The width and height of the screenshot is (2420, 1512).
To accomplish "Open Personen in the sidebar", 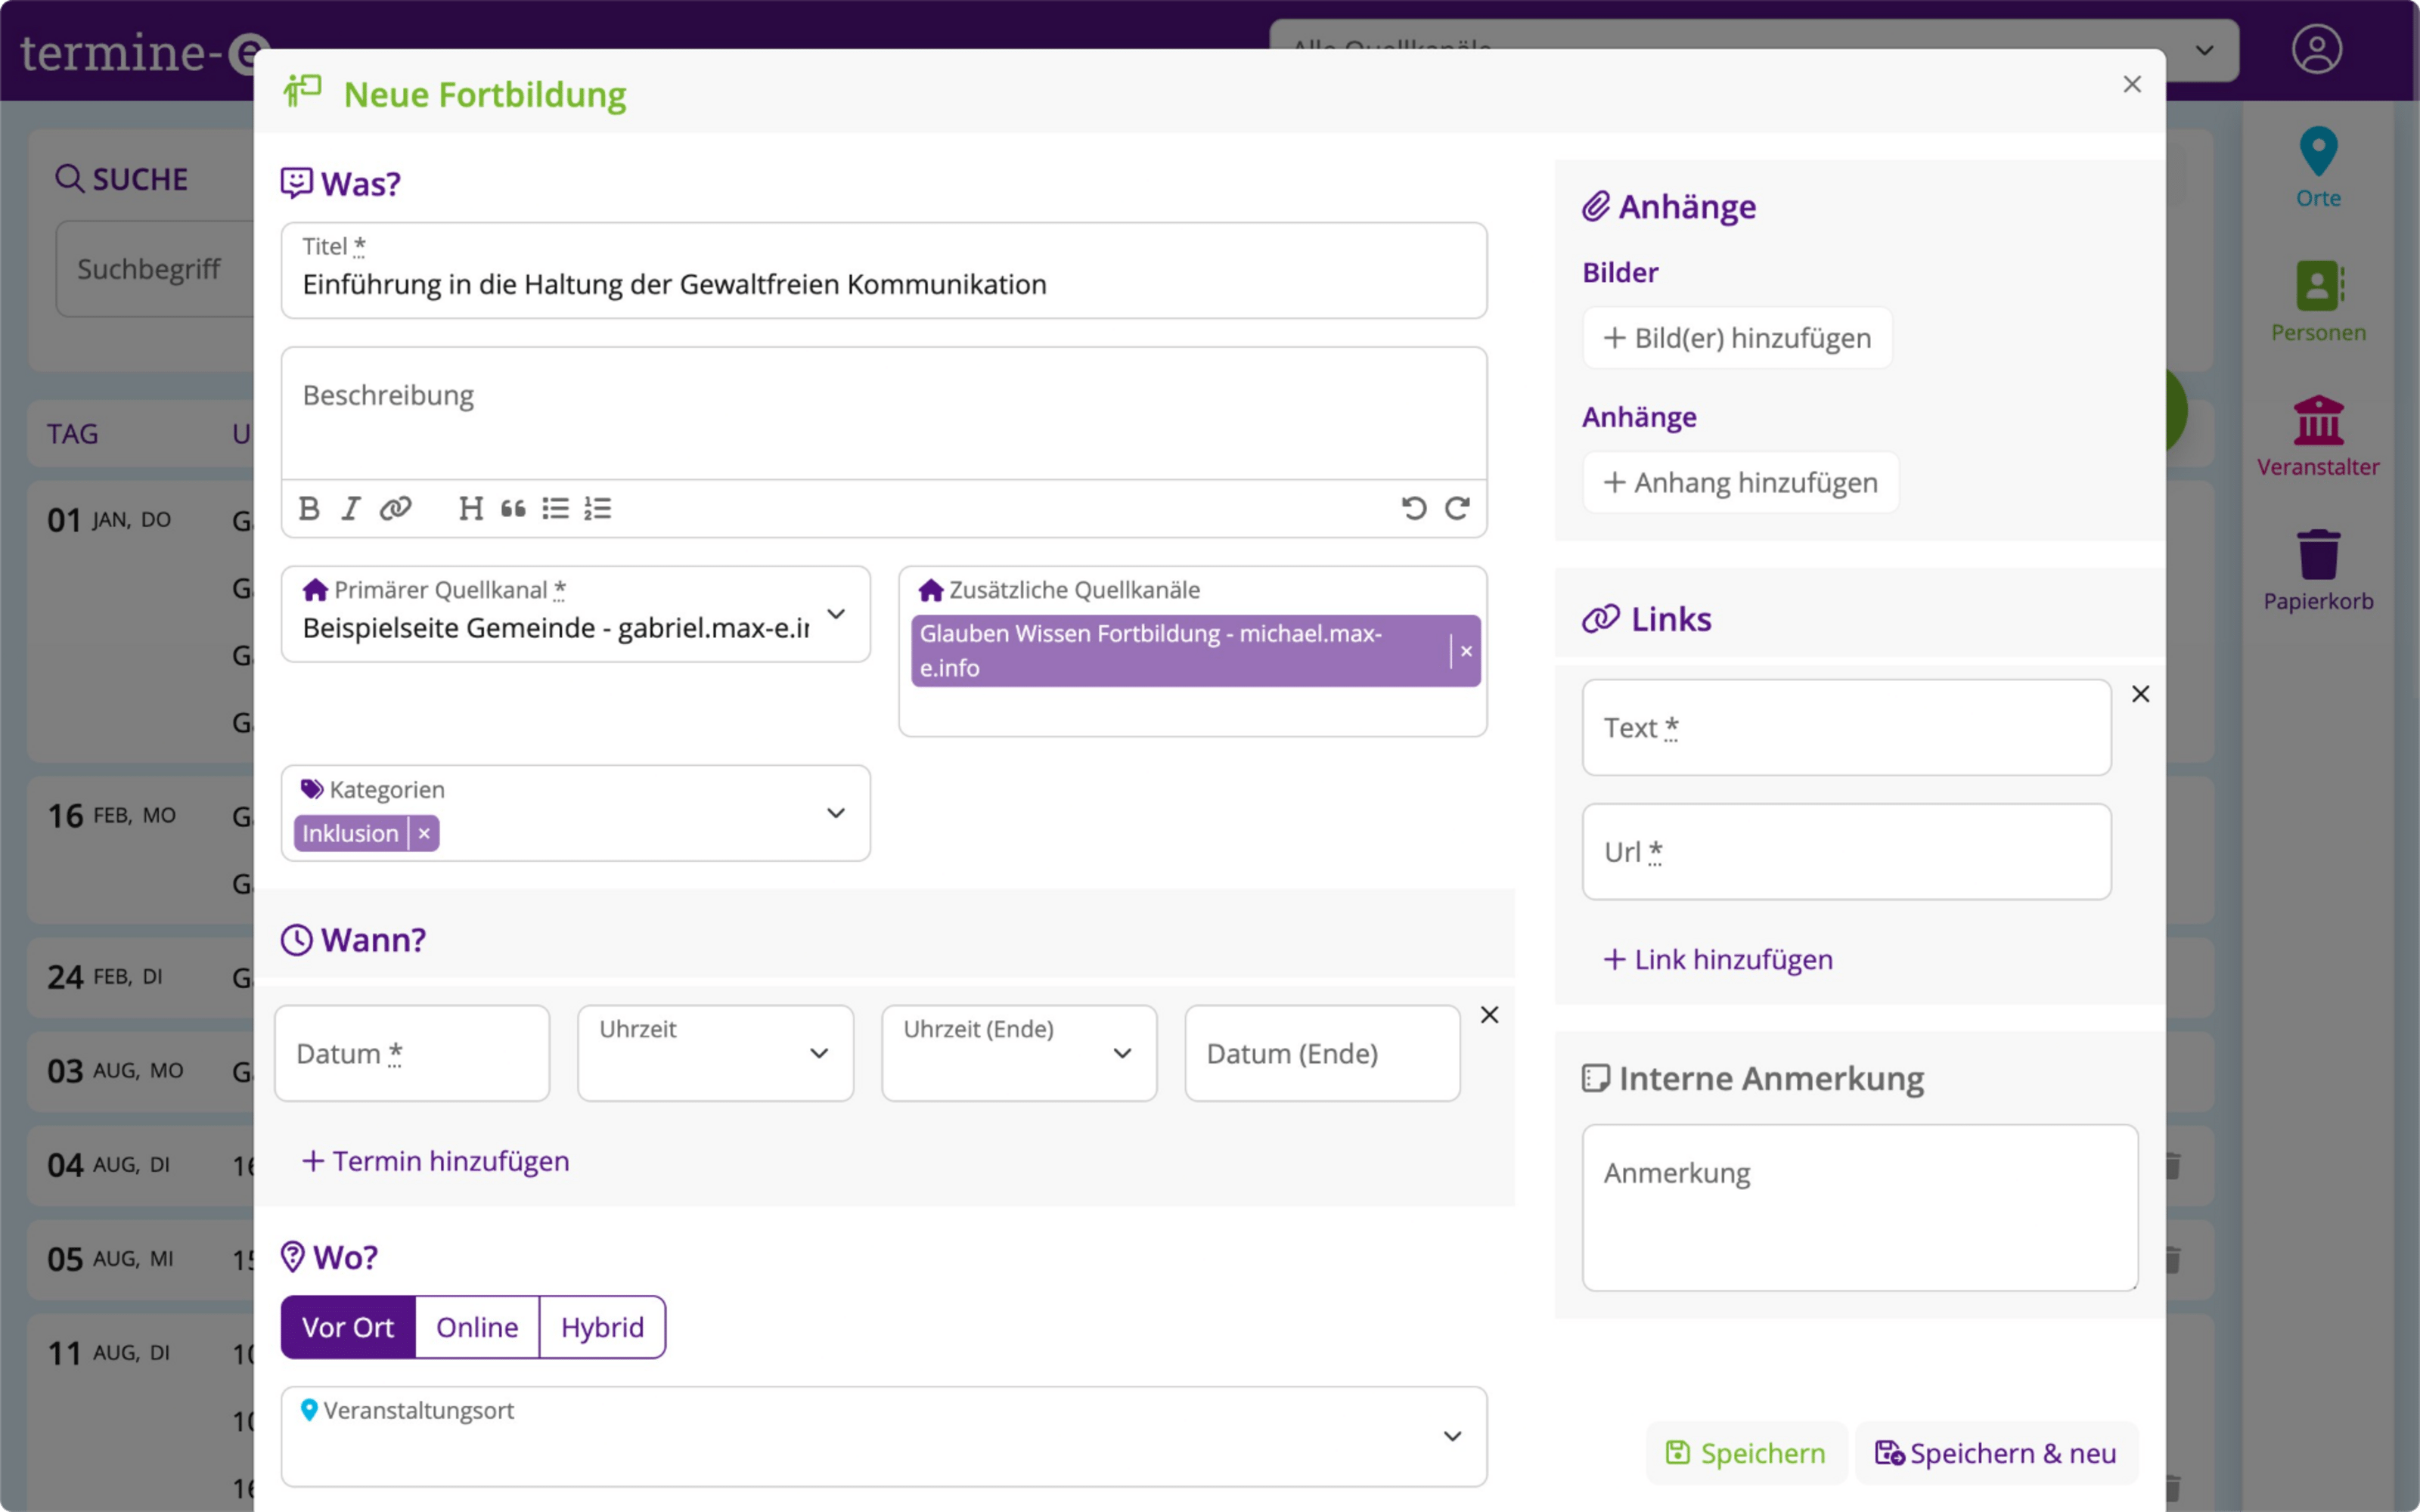I will tap(2318, 302).
